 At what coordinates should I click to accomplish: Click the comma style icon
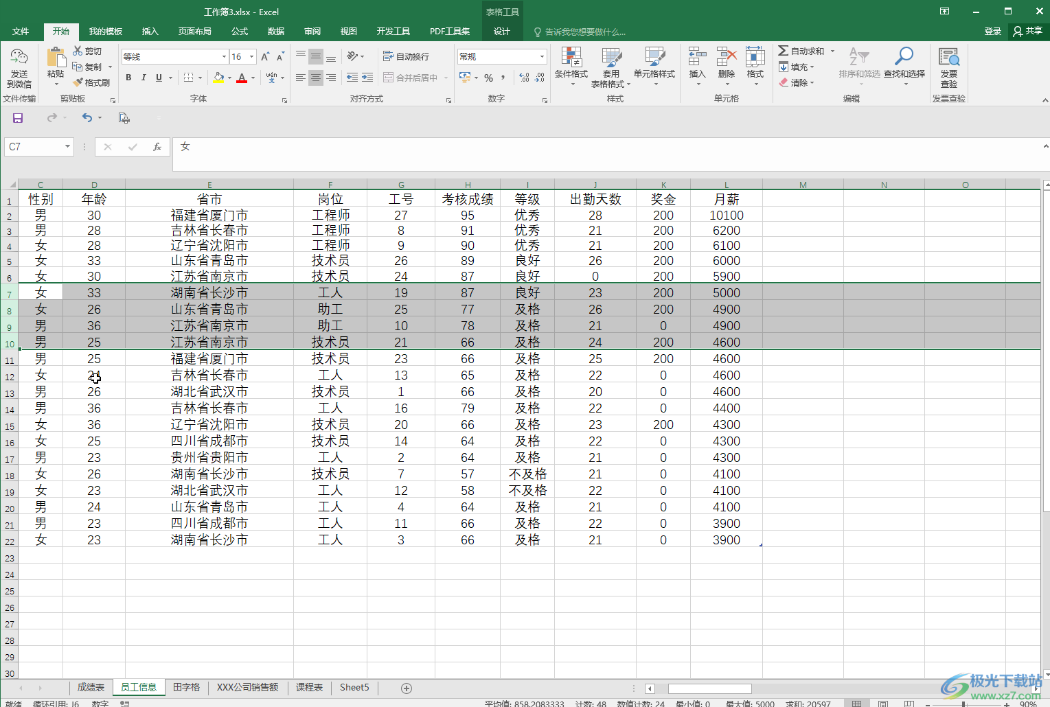coord(503,78)
